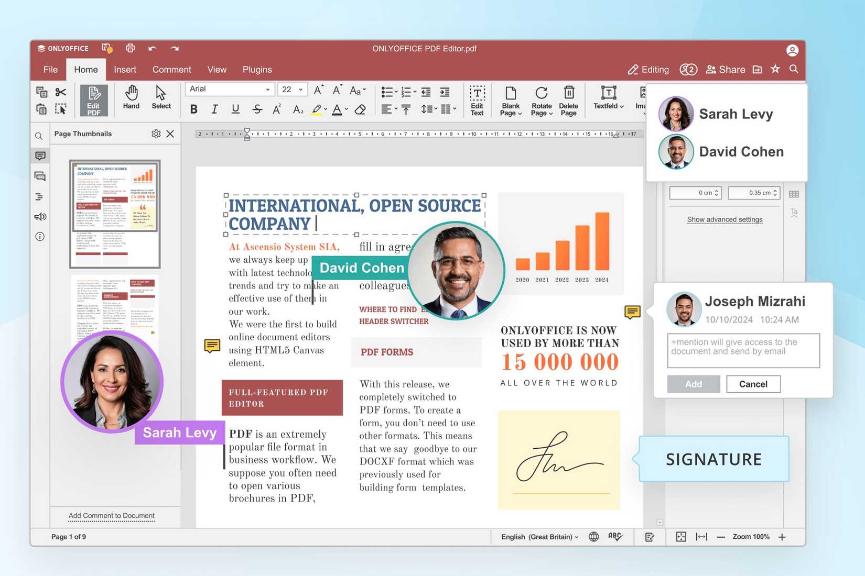The image size is (865, 576).
Task: Switch to the Insert tab
Action: pos(125,70)
